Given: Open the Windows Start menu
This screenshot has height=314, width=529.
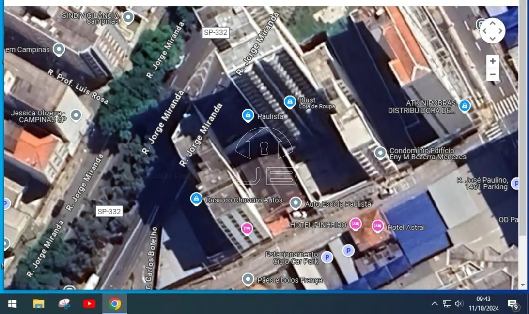Looking at the screenshot, I should coord(13,304).
